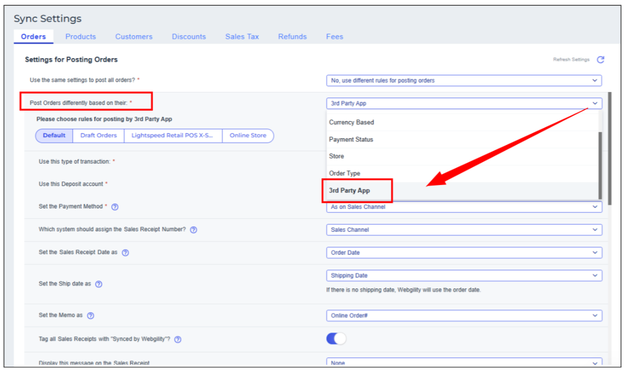Go to the Refunds tab
Viewport: 626px width, 373px height.
292,36
